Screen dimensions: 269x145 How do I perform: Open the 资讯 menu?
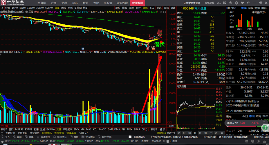coord(75,3)
